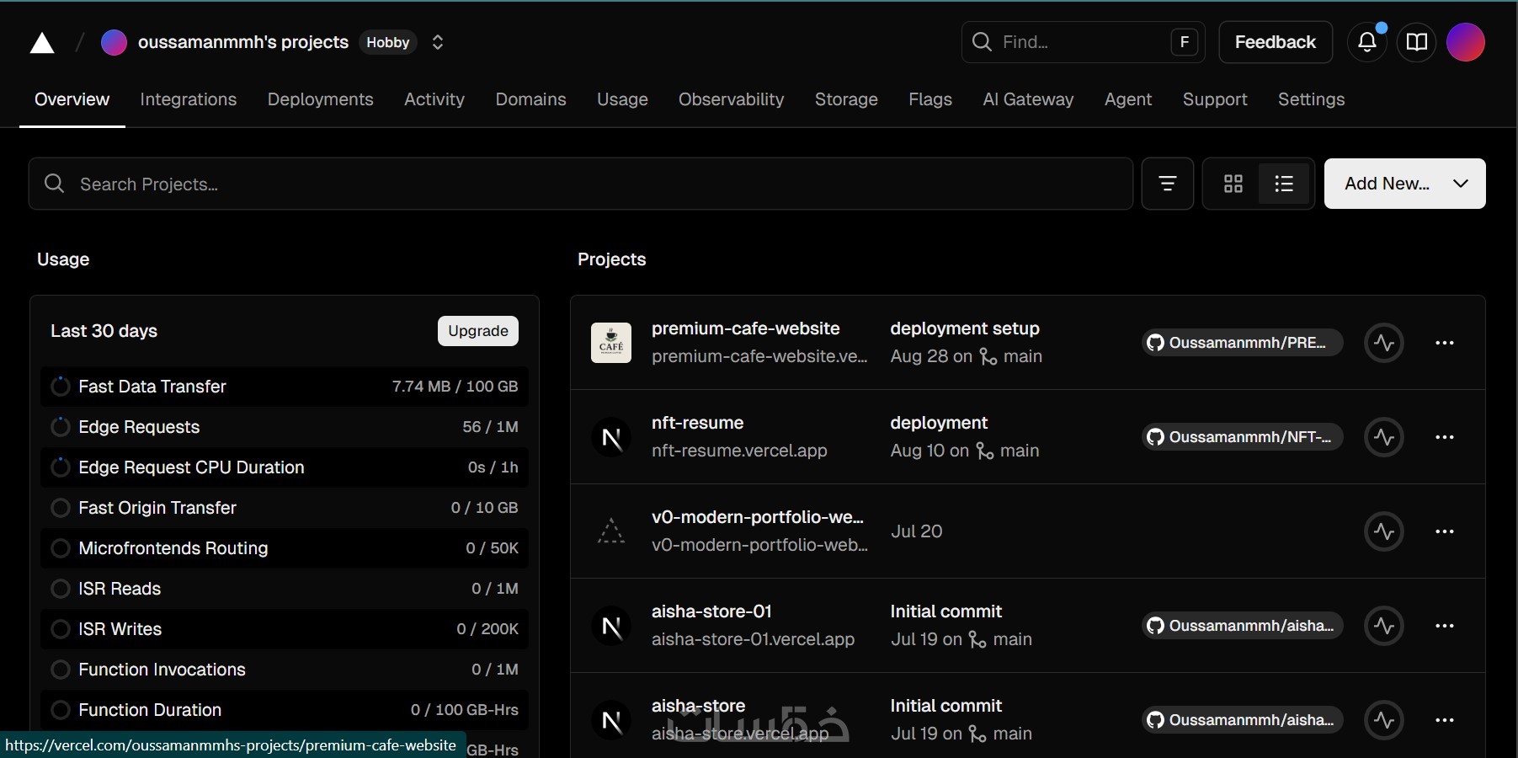
Task: Click the premium-cafe-website CAFÉ thumbnail
Action: click(611, 343)
